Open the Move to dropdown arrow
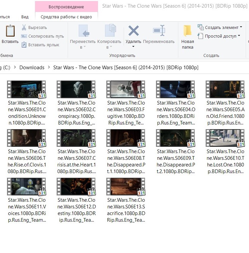This screenshot has height=253, width=249. point(85,47)
